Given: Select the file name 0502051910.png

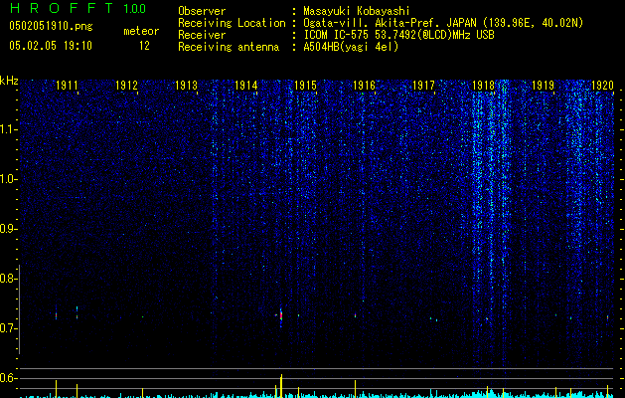Looking at the screenshot, I should tap(51, 26).
